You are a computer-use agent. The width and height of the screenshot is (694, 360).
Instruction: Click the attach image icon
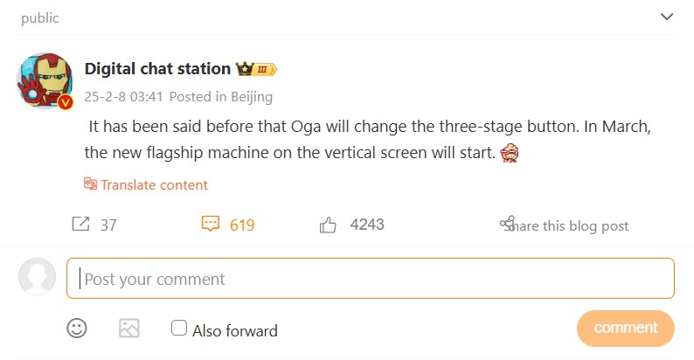[x=129, y=328]
